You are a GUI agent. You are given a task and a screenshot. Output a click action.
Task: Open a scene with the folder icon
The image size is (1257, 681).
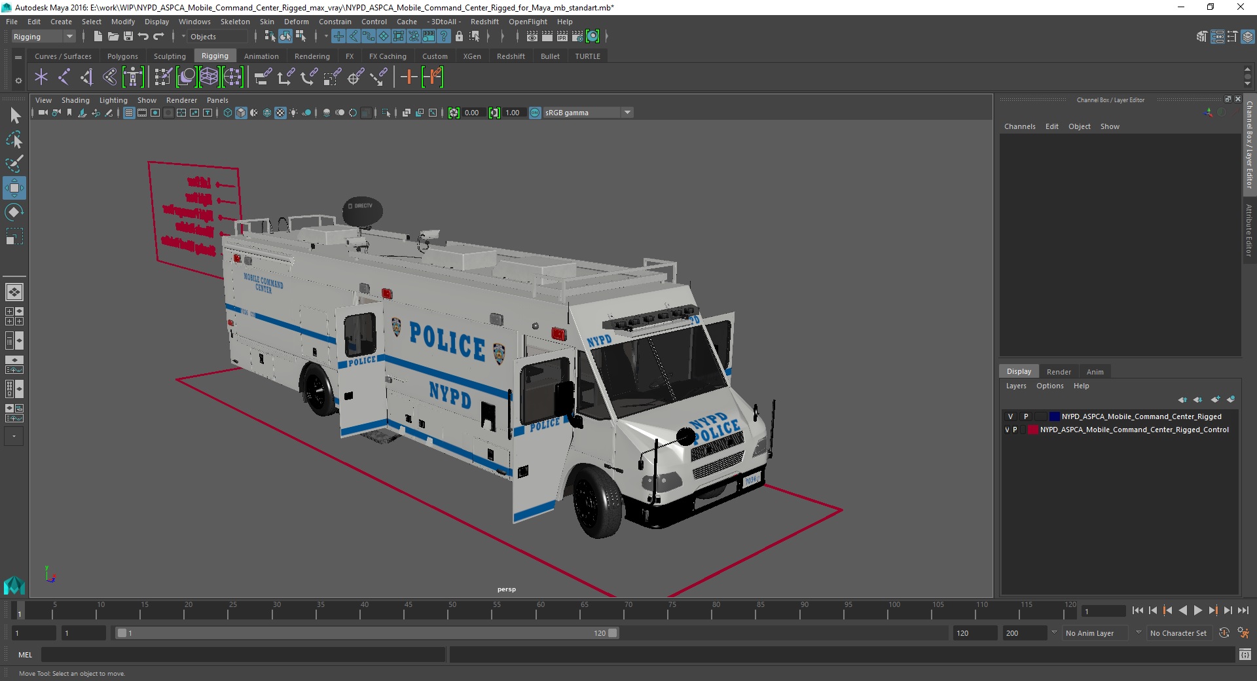click(113, 37)
